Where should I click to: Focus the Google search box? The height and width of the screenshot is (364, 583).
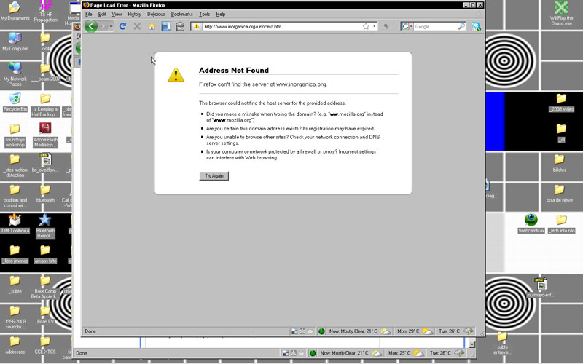coord(435,27)
